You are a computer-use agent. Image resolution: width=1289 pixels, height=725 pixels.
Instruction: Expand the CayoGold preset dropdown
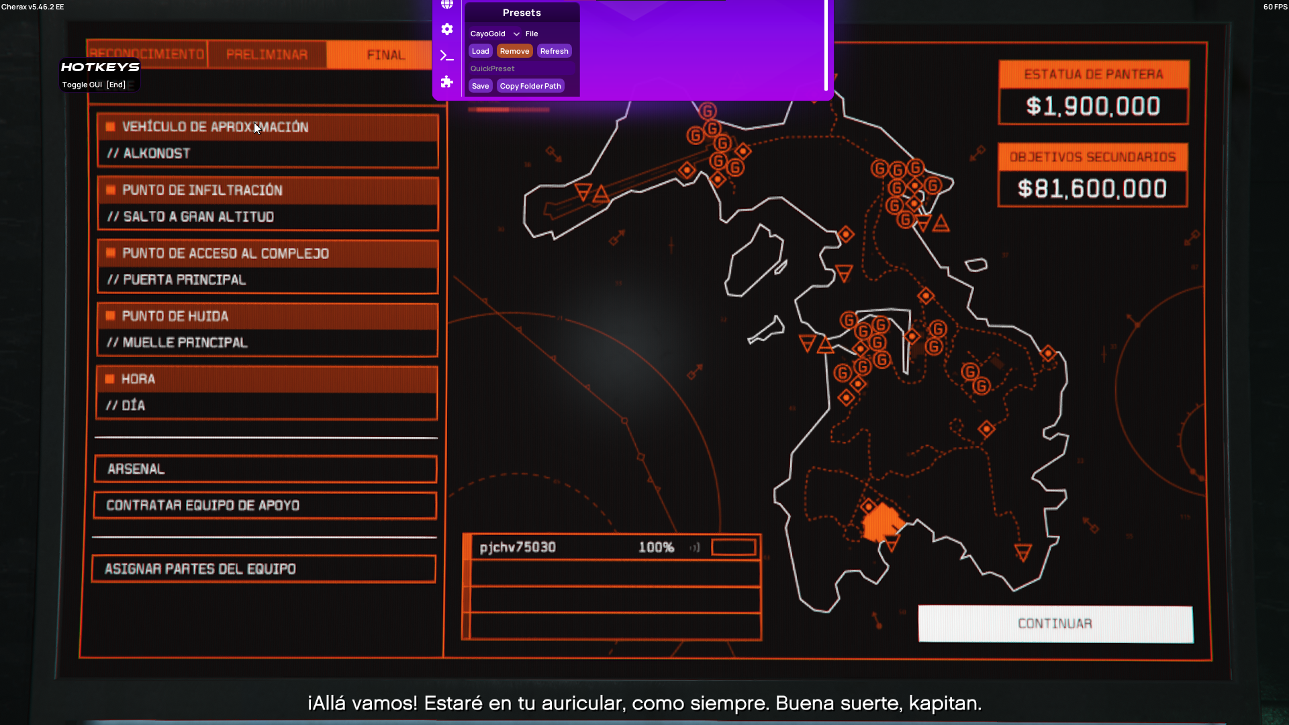(x=495, y=34)
